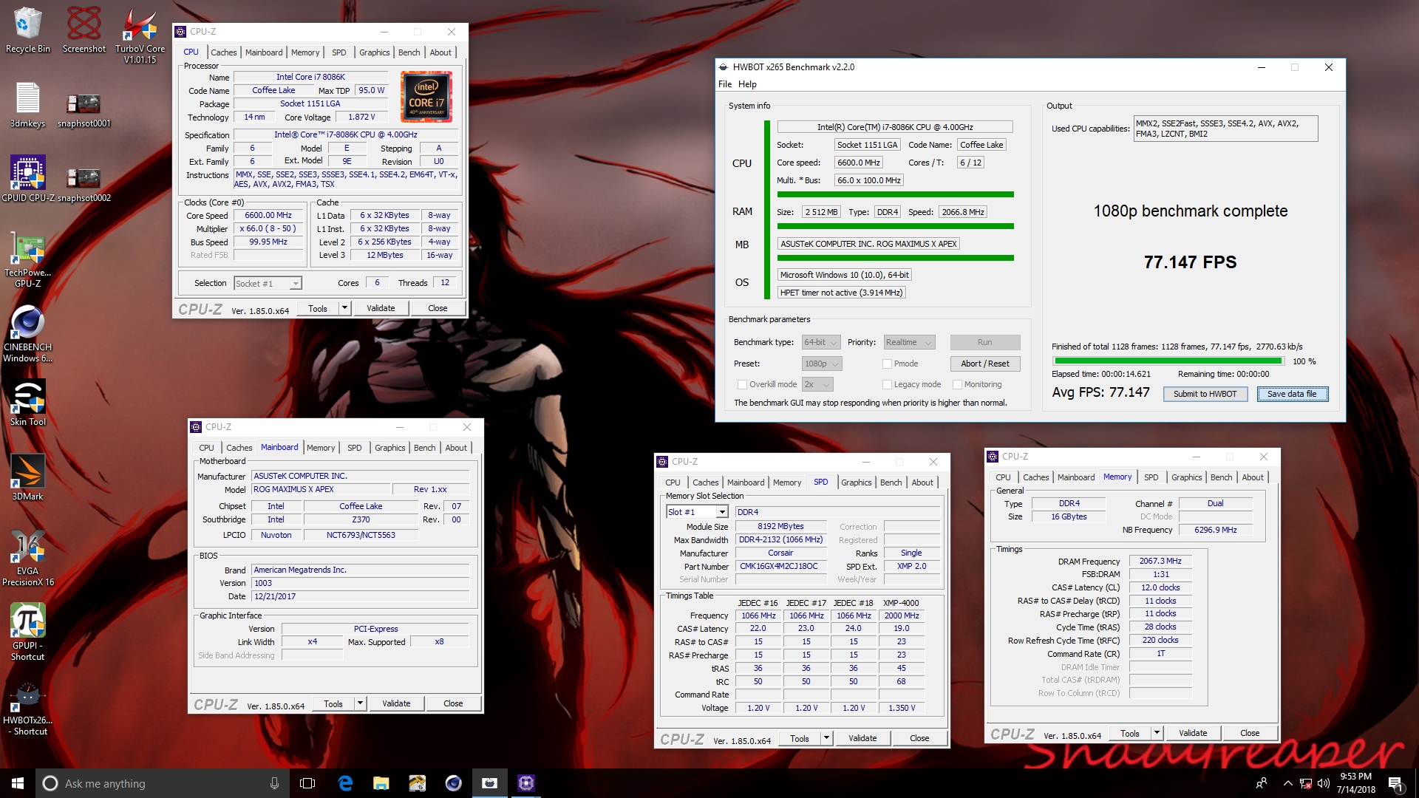The image size is (1419, 798).
Task: Open Microsoft Edge from the taskbar
Action: (345, 783)
